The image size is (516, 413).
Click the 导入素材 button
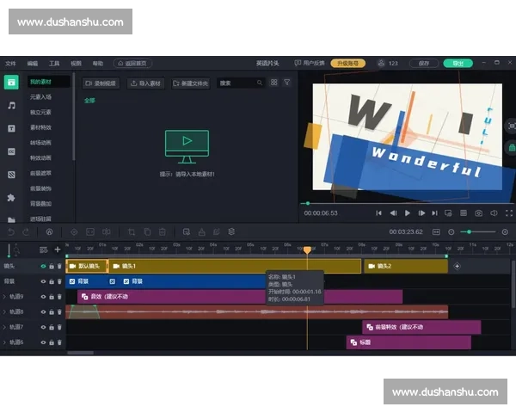point(146,83)
